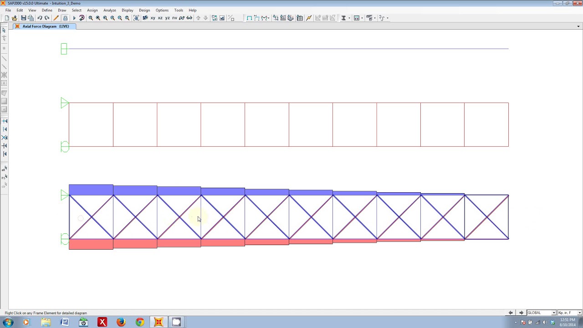Click the first blue axial-force block on top chord
The image size is (583, 328).
click(x=91, y=190)
